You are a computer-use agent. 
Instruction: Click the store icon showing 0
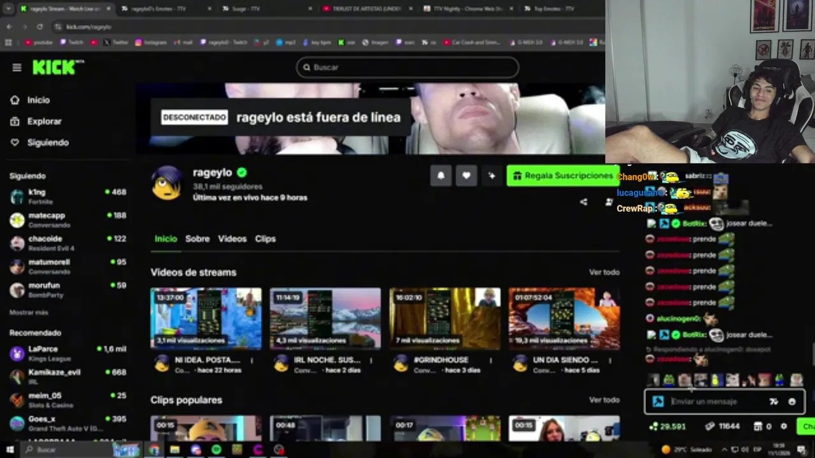point(758,427)
